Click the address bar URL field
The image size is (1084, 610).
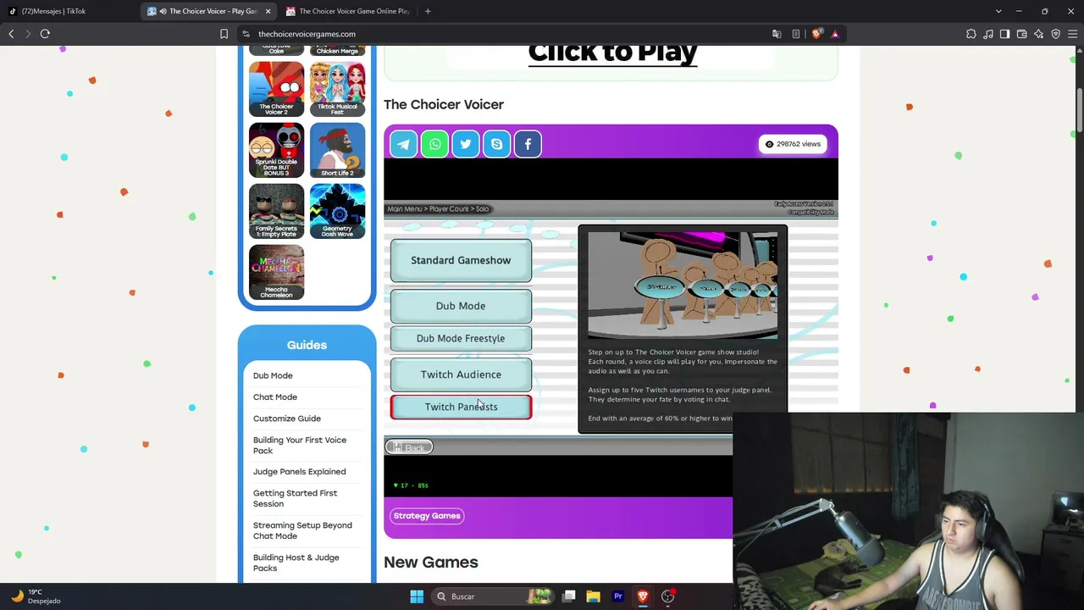[x=508, y=34]
